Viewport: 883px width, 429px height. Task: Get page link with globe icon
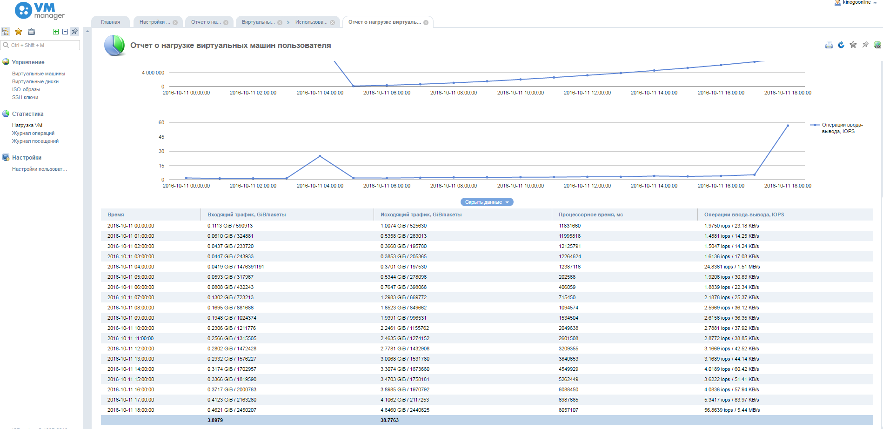point(877,45)
